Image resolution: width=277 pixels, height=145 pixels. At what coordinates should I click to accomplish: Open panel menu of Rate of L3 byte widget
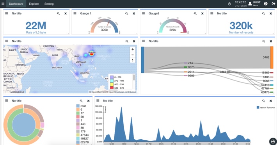[7, 13]
